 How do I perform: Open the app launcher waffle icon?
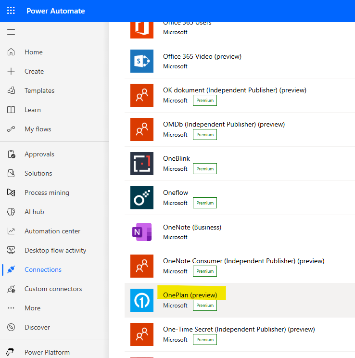(x=11, y=11)
